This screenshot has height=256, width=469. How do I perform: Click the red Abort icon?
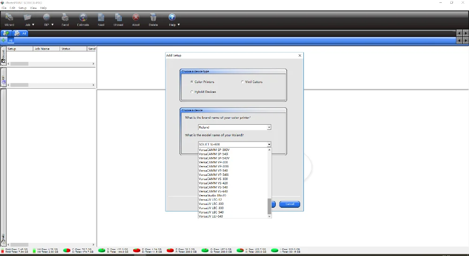pyautogui.click(x=136, y=17)
